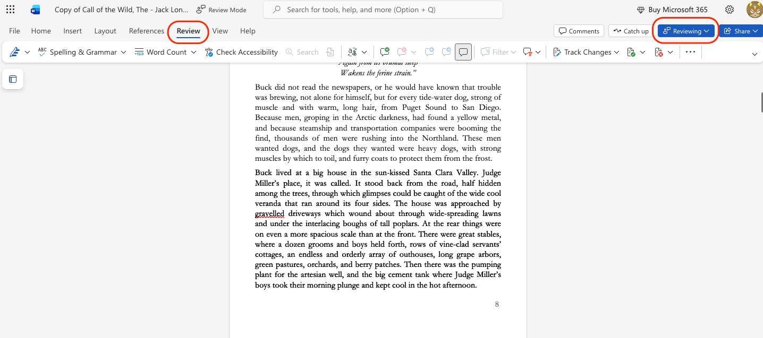The image size is (763, 338).
Task: Add a new comment
Action: point(385,52)
